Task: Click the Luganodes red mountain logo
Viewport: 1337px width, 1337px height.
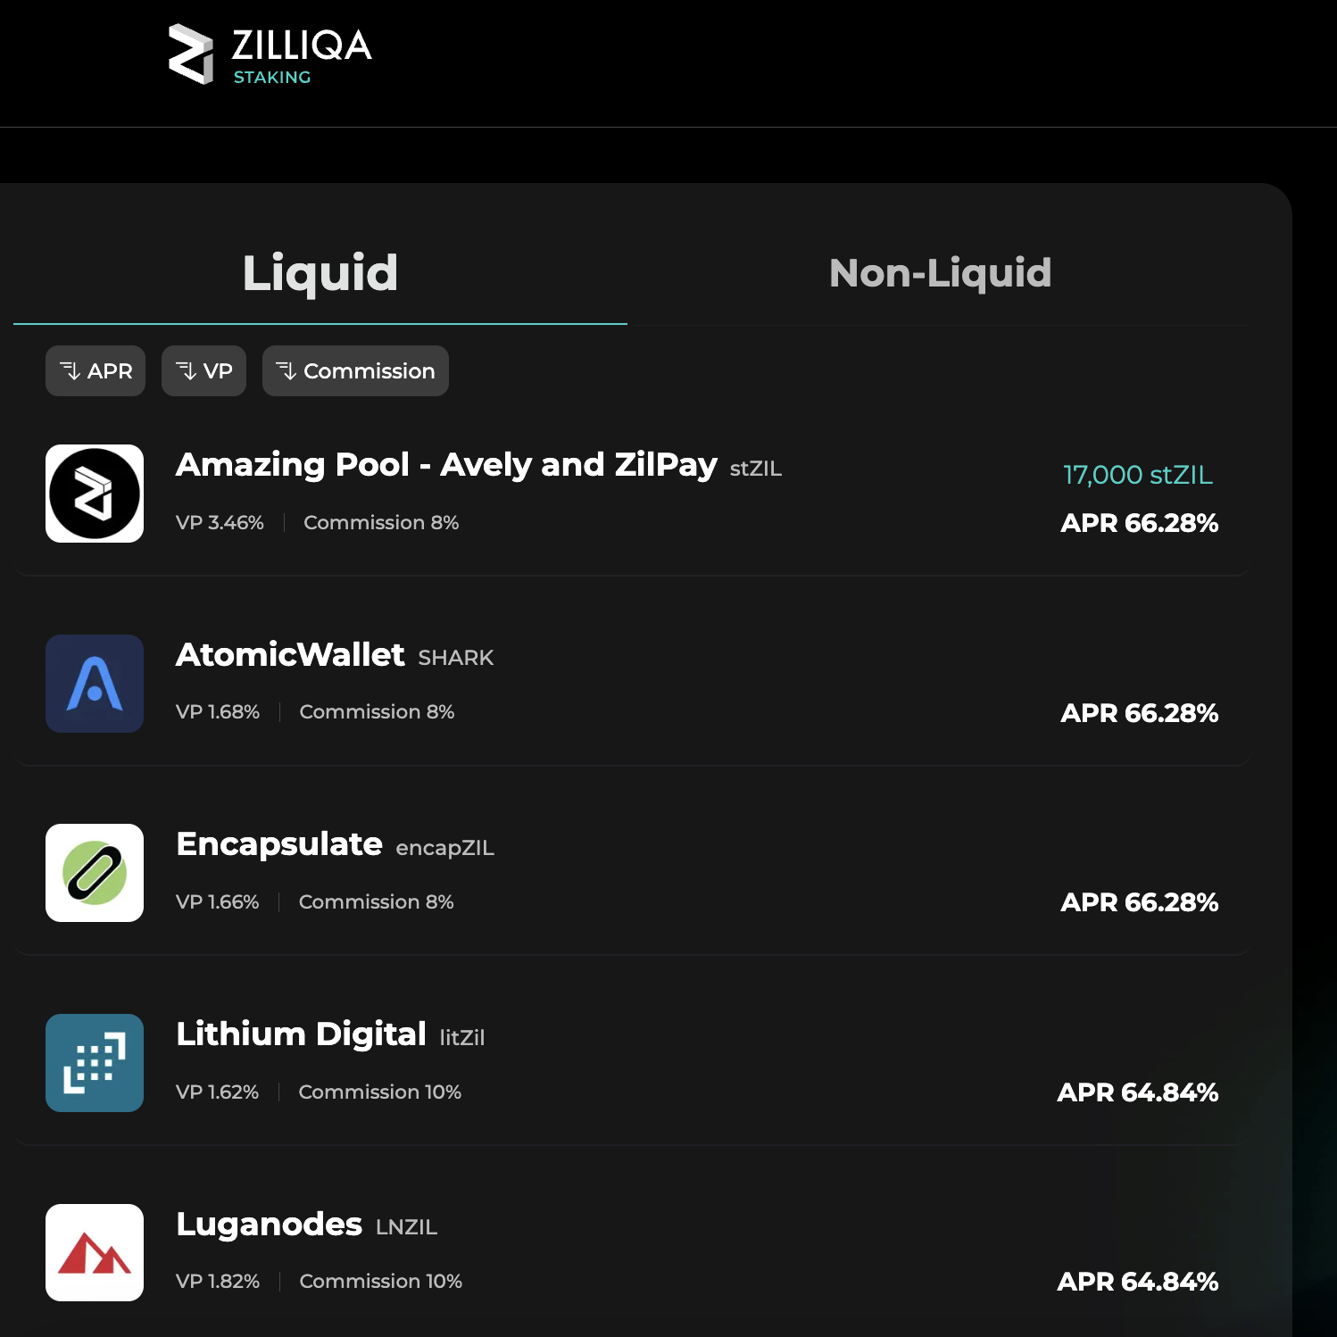Action: 95,1253
